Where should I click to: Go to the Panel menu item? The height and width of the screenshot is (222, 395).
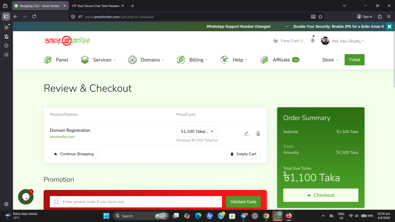62,60
